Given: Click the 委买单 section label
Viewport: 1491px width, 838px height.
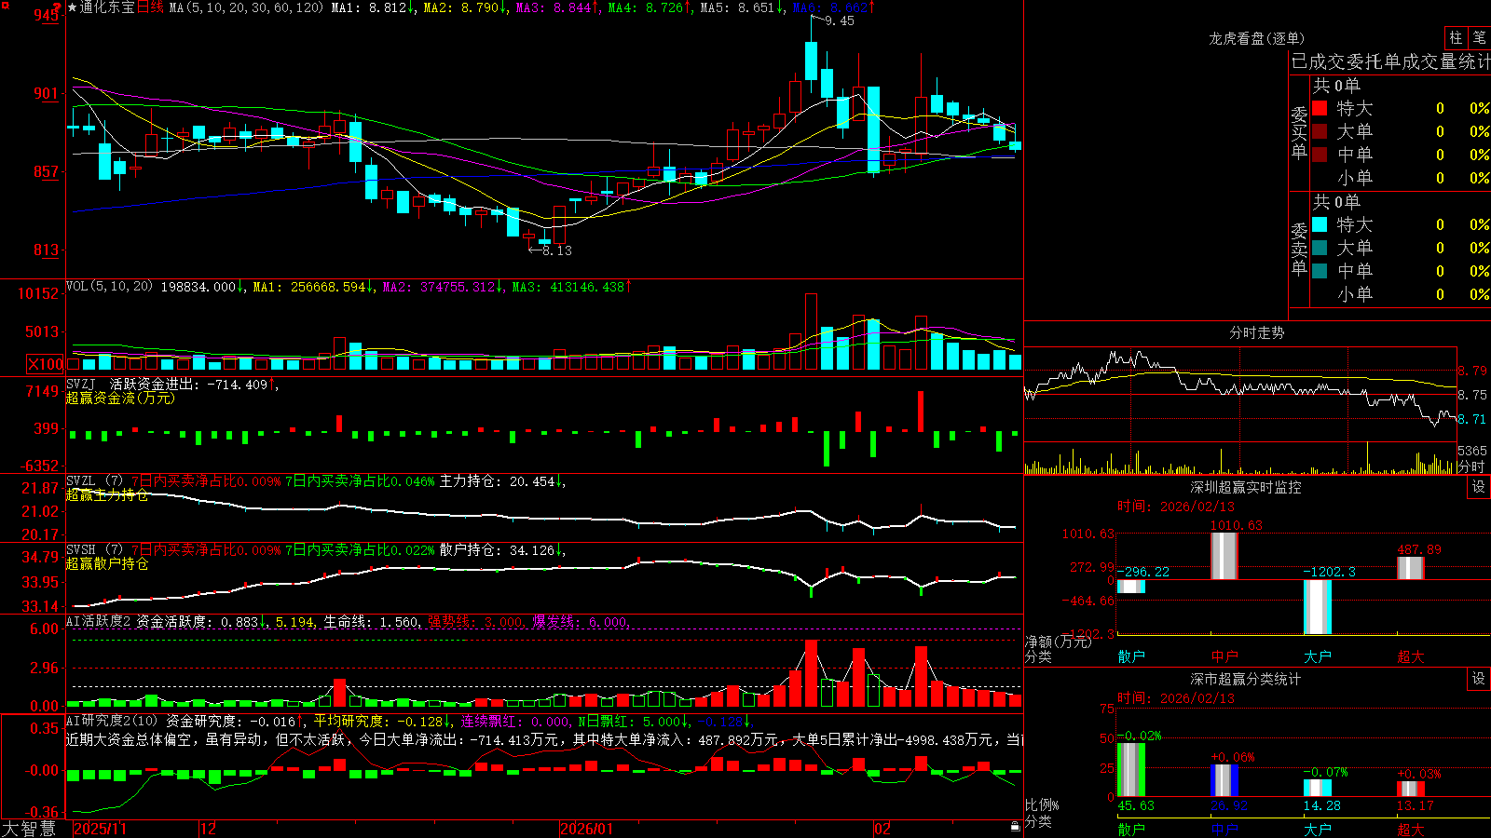Looking at the screenshot, I should click(x=1299, y=131).
